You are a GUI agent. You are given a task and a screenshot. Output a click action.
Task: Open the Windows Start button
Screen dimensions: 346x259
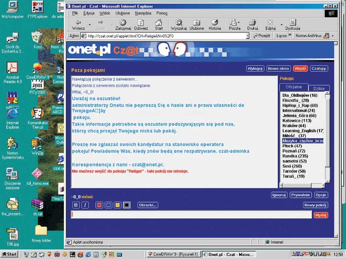pos(9,254)
